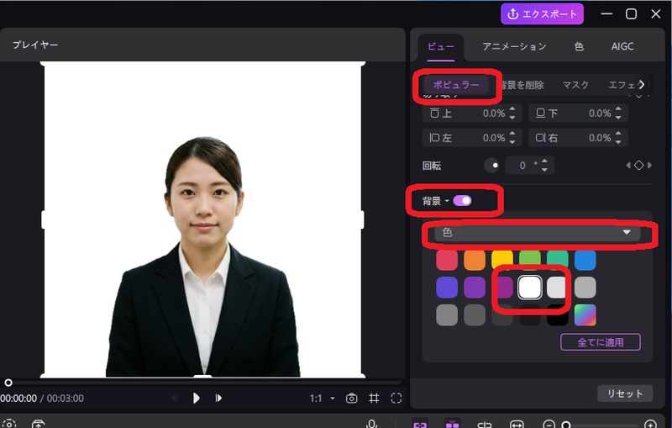Go to previous rotation keyframe

click(628, 165)
